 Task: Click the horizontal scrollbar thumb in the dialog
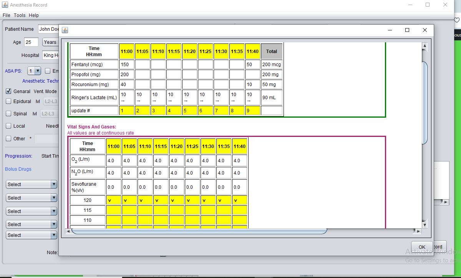coord(199,231)
